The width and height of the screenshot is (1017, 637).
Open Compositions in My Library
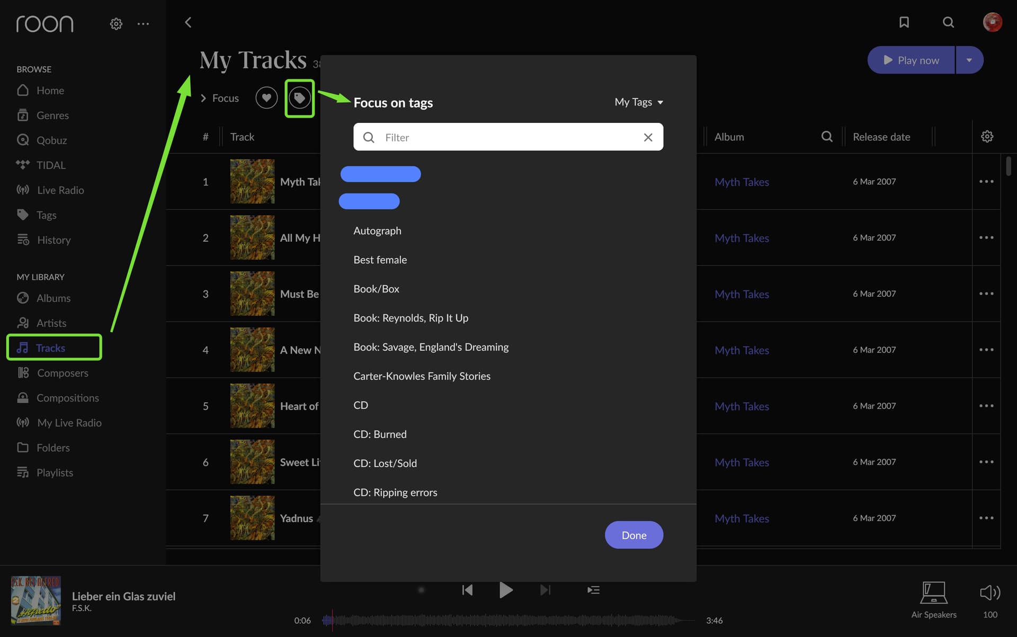point(58,398)
